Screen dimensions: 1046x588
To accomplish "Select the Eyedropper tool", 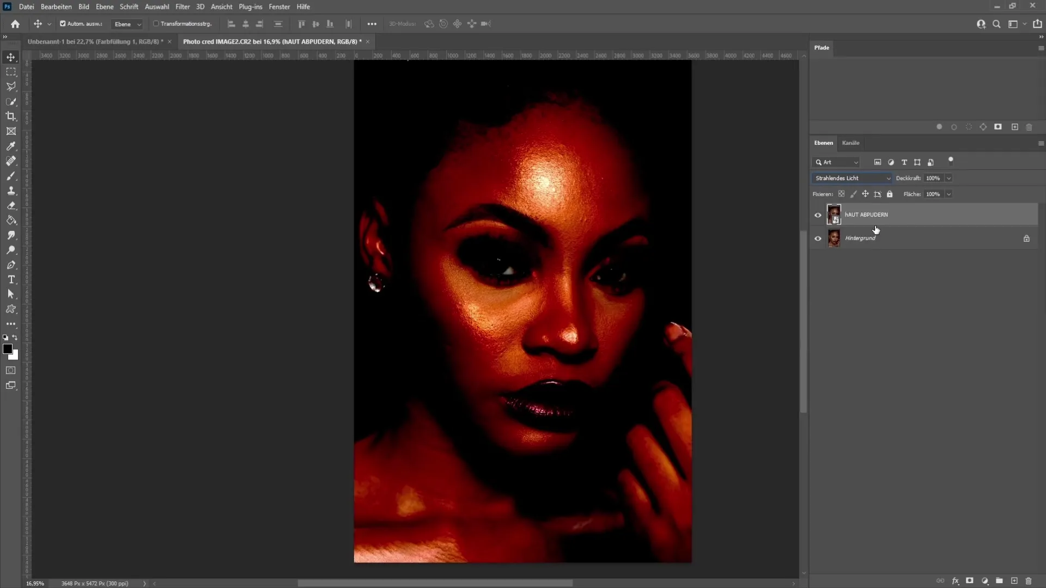I will [x=11, y=146].
